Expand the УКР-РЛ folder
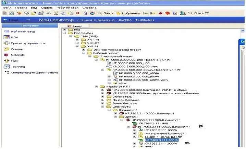Image resolution: width=246 pixels, height=149 pixels. coord(77,39)
